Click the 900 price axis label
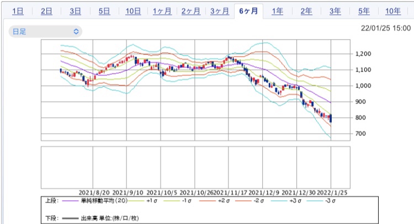The image size is (414, 224). pos(360,102)
